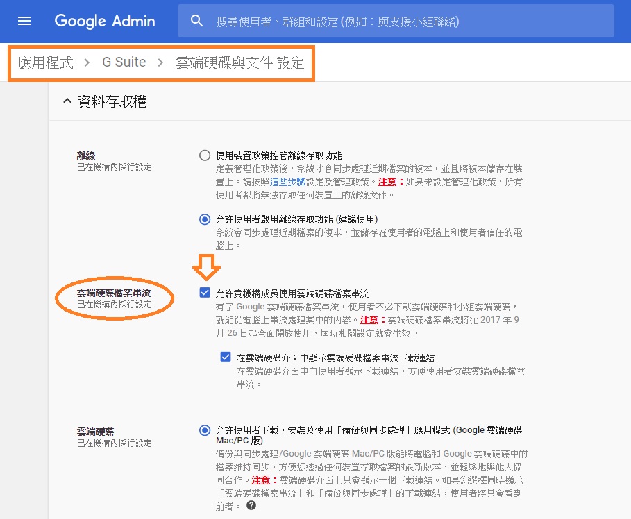Go to G Suite breadcrumb
Image resolution: width=631 pixels, height=519 pixels.
coord(124,62)
